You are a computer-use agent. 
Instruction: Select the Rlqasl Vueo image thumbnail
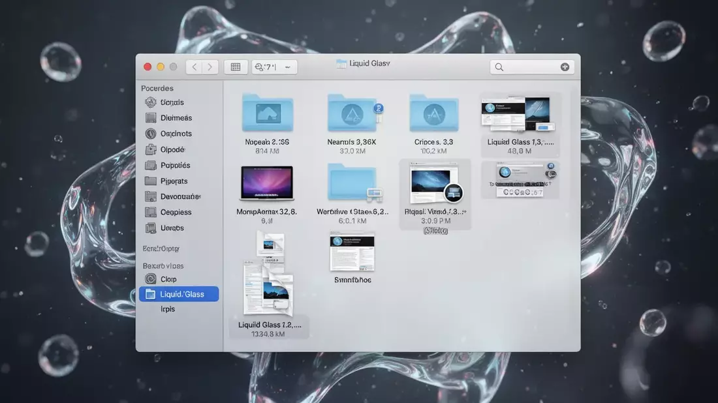434,183
